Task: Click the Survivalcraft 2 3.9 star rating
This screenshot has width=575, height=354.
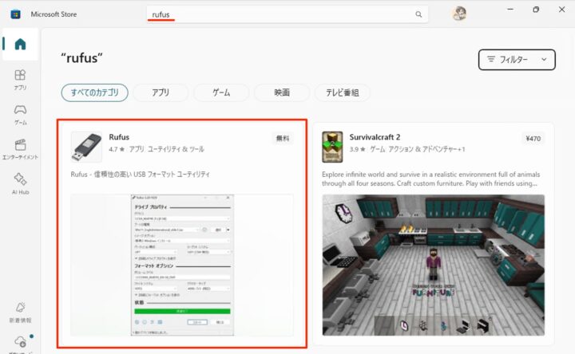Action: click(x=358, y=149)
